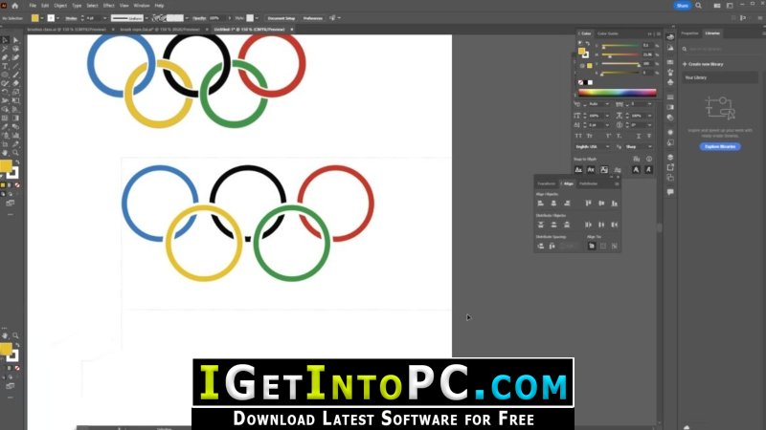The height and width of the screenshot is (430, 766).
Task: Open stroke color dropdown in control bar
Action: point(57,18)
